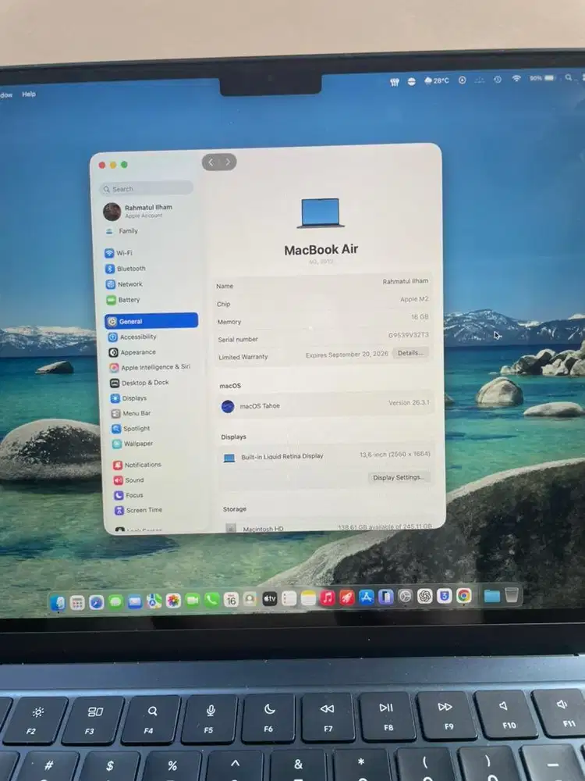The image size is (585, 781).
Task: Click the Search field in Settings sidebar
Action: [x=147, y=188]
